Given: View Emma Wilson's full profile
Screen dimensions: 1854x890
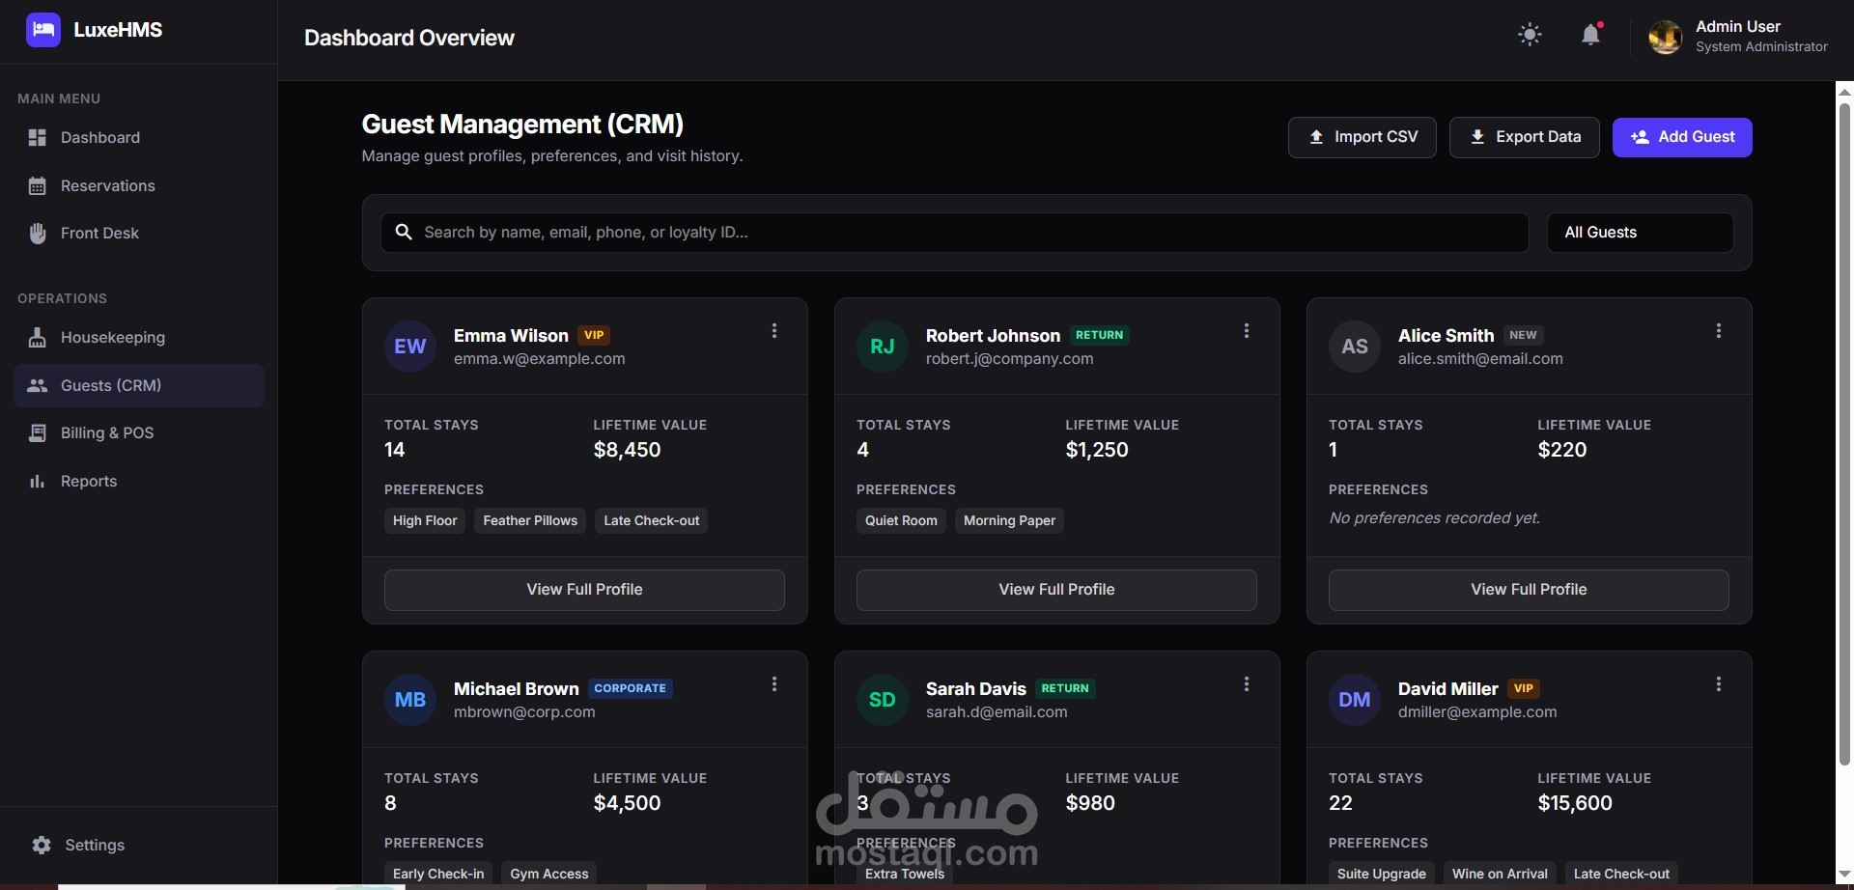Looking at the screenshot, I should (584, 590).
